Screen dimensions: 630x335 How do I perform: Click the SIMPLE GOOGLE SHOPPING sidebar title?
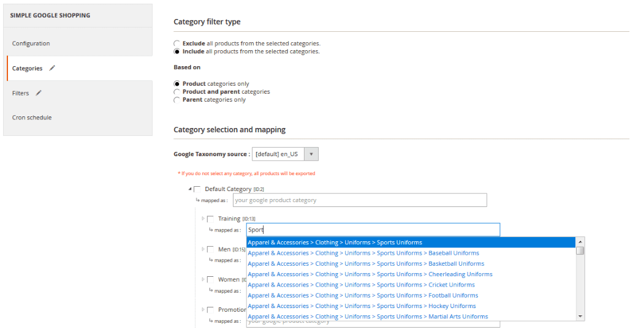pyautogui.click(x=50, y=15)
